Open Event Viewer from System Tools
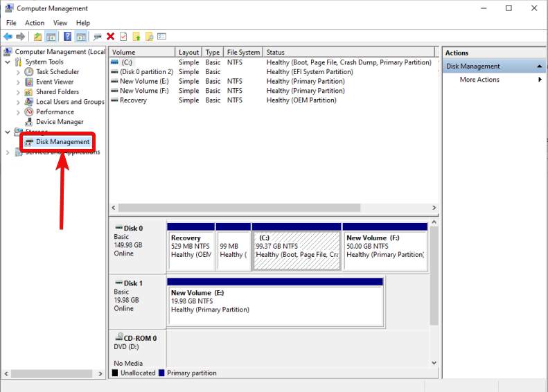Image resolution: width=548 pixels, height=392 pixels. pos(54,82)
